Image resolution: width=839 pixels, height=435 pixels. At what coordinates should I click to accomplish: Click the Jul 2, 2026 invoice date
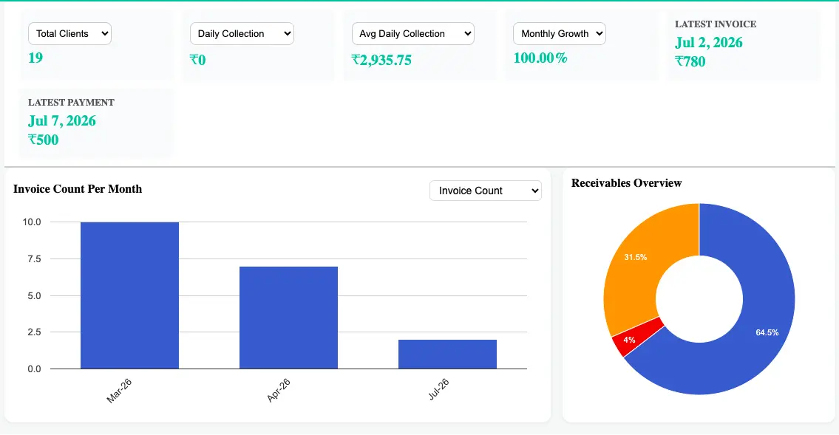point(708,43)
